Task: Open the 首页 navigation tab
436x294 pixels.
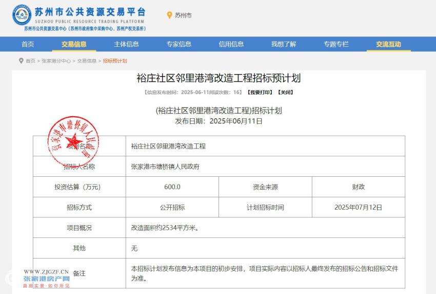Action: tap(28, 44)
